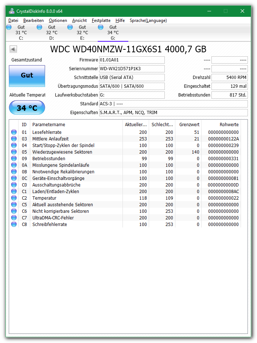Click the Übertragungsmodus field SATA/600
Image resolution: width=257 pixels, height=343 pixels.
point(132,86)
